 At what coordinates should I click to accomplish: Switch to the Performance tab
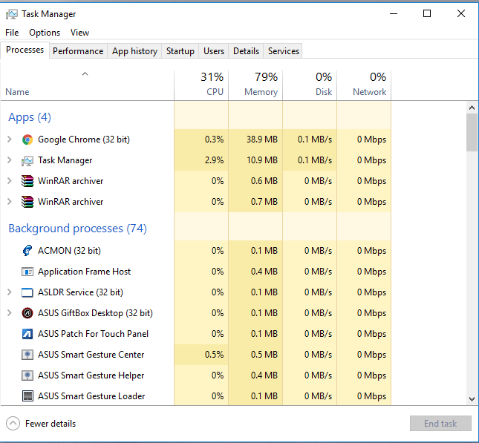tap(78, 51)
